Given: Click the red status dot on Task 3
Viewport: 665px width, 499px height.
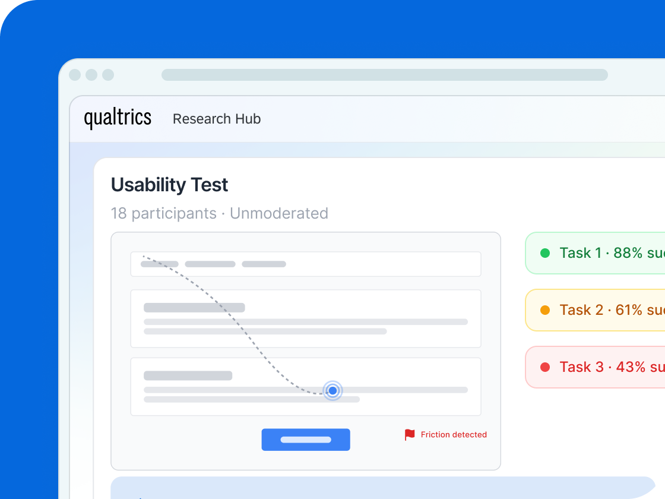Looking at the screenshot, I should [546, 367].
